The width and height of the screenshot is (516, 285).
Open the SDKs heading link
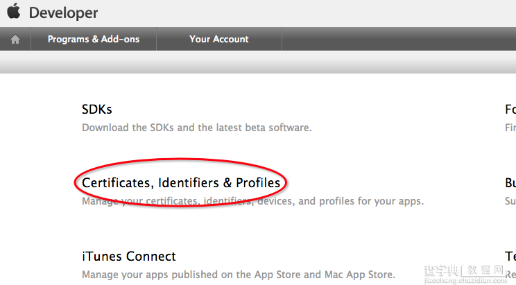tap(97, 110)
